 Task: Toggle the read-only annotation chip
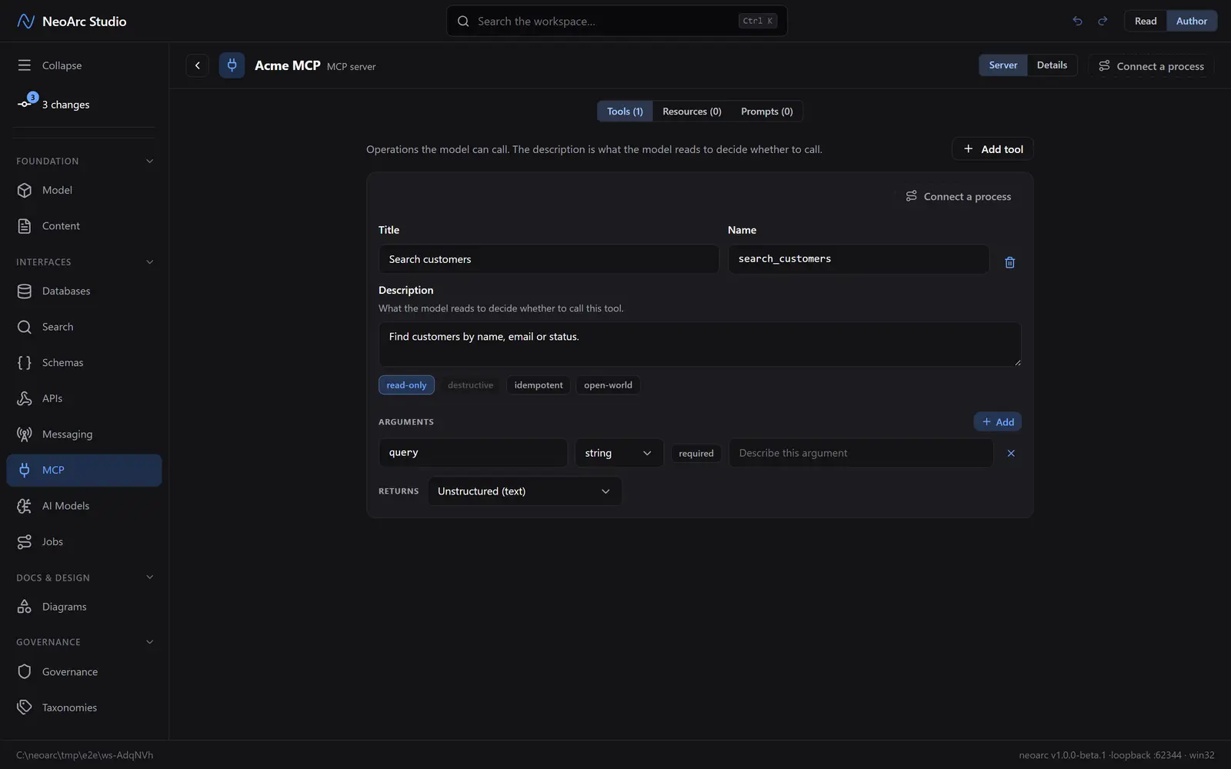406,385
